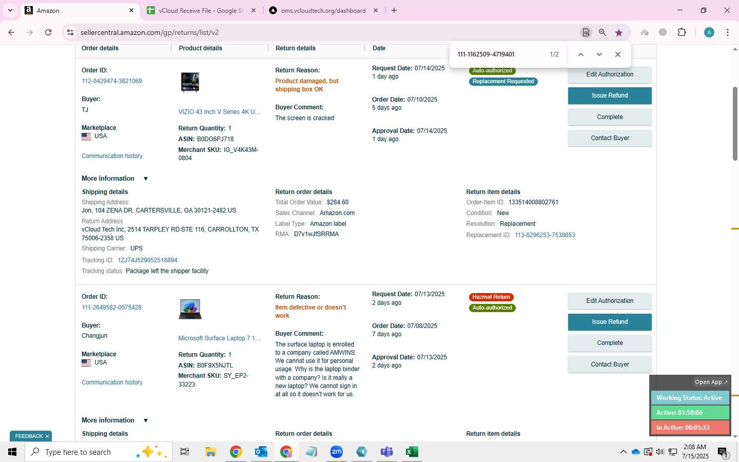Open site information icon in address bar
The height and width of the screenshot is (462, 739).
[71, 32]
